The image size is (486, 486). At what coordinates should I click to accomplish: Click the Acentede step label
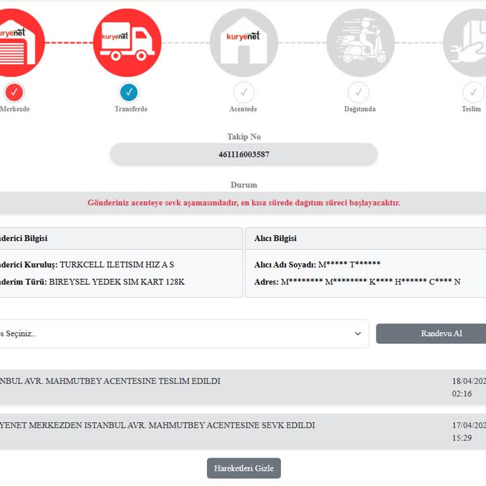(243, 109)
